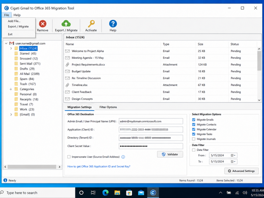The image size is (264, 198).
Task: Click Cigati app icon in taskbar
Action: pos(153,193)
